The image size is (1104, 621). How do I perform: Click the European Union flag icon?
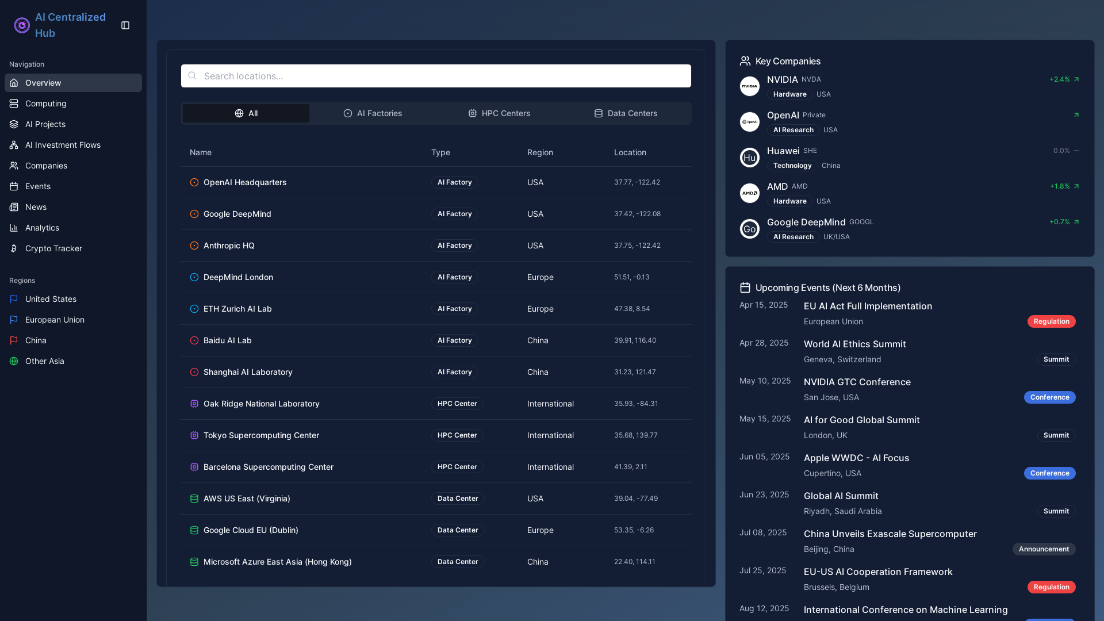click(14, 320)
